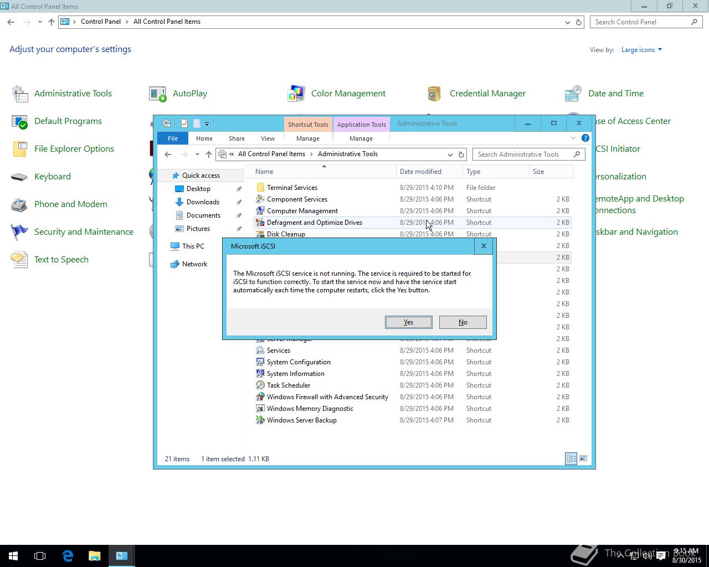This screenshot has width=709, height=567.
Task: Select Quick access in navigation pane
Action: tap(201, 176)
